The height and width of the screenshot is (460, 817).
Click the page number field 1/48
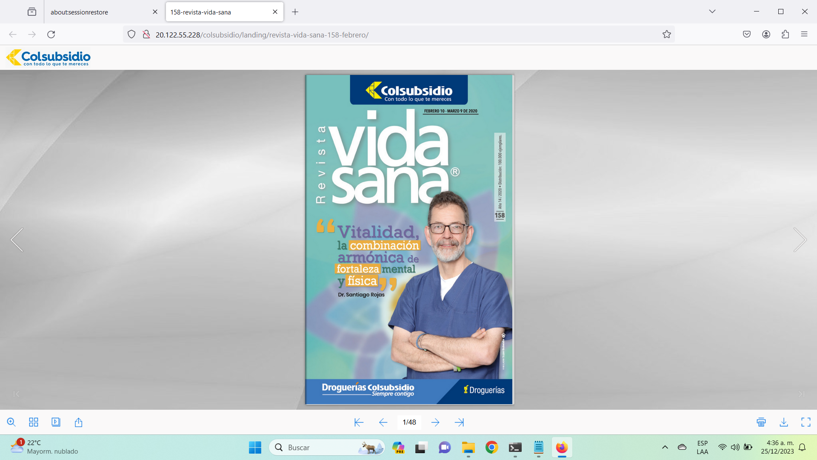click(x=409, y=422)
